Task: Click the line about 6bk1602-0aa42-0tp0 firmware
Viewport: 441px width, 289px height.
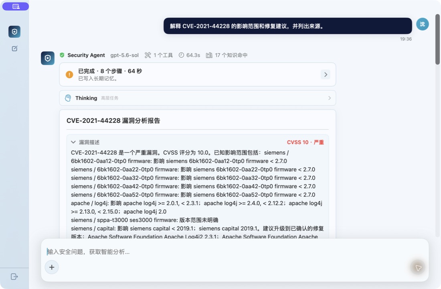Action: tap(193, 187)
